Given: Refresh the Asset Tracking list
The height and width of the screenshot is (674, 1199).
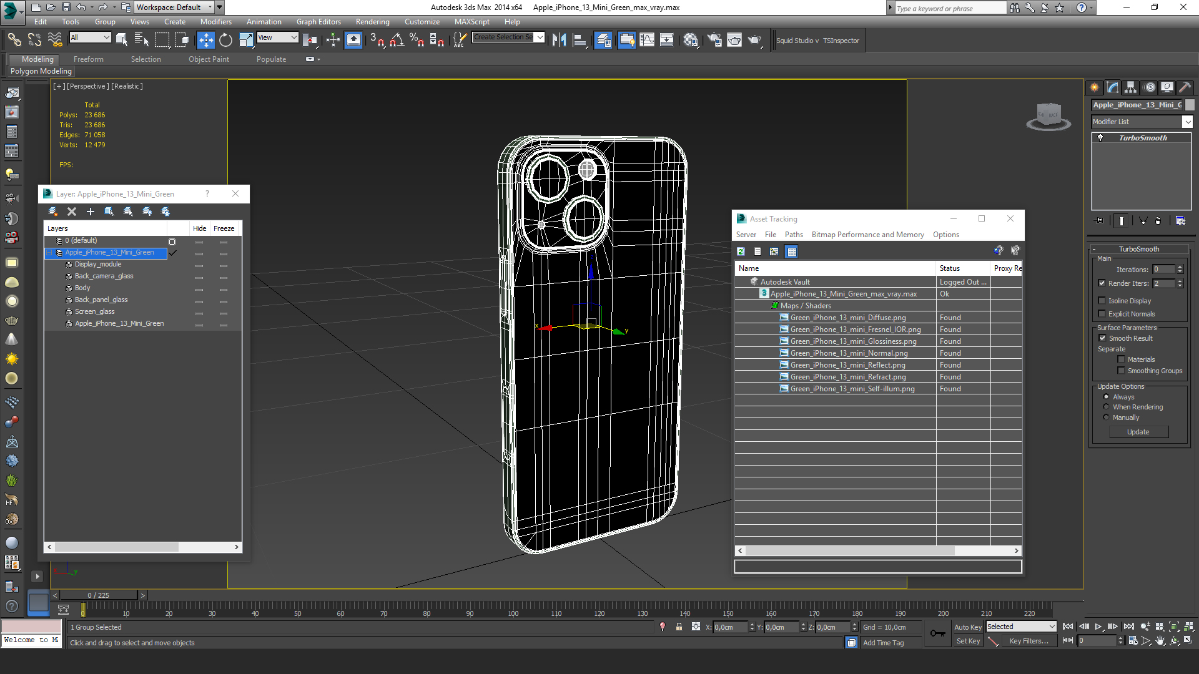Looking at the screenshot, I should click(741, 252).
